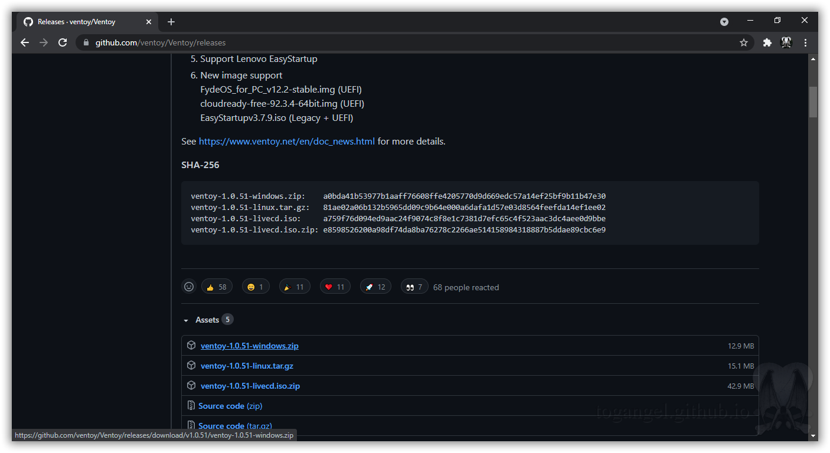The width and height of the screenshot is (830, 453).
Task: Click file icon beside Source code (zip)
Action: pos(191,405)
